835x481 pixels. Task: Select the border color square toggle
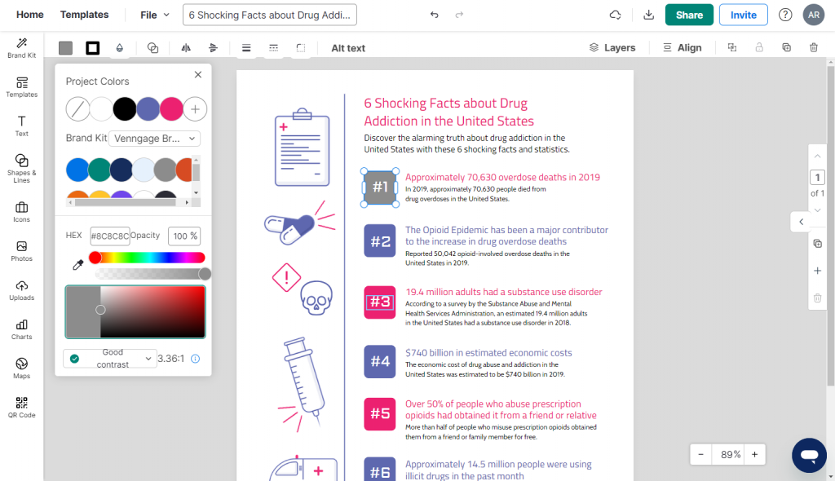coord(93,48)
